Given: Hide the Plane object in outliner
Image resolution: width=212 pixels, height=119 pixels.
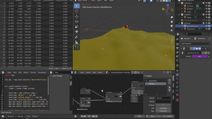Looking at the screenshot, I should pyautogui.click(x=206, y=18).
